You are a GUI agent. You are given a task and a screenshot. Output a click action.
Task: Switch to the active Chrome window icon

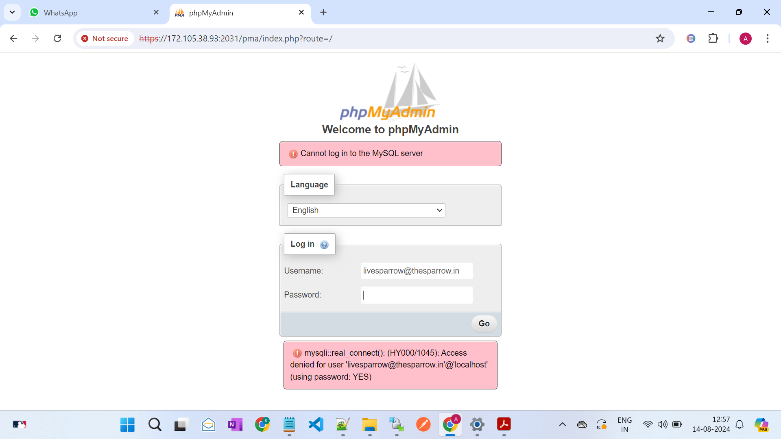[x=450, y=425]
